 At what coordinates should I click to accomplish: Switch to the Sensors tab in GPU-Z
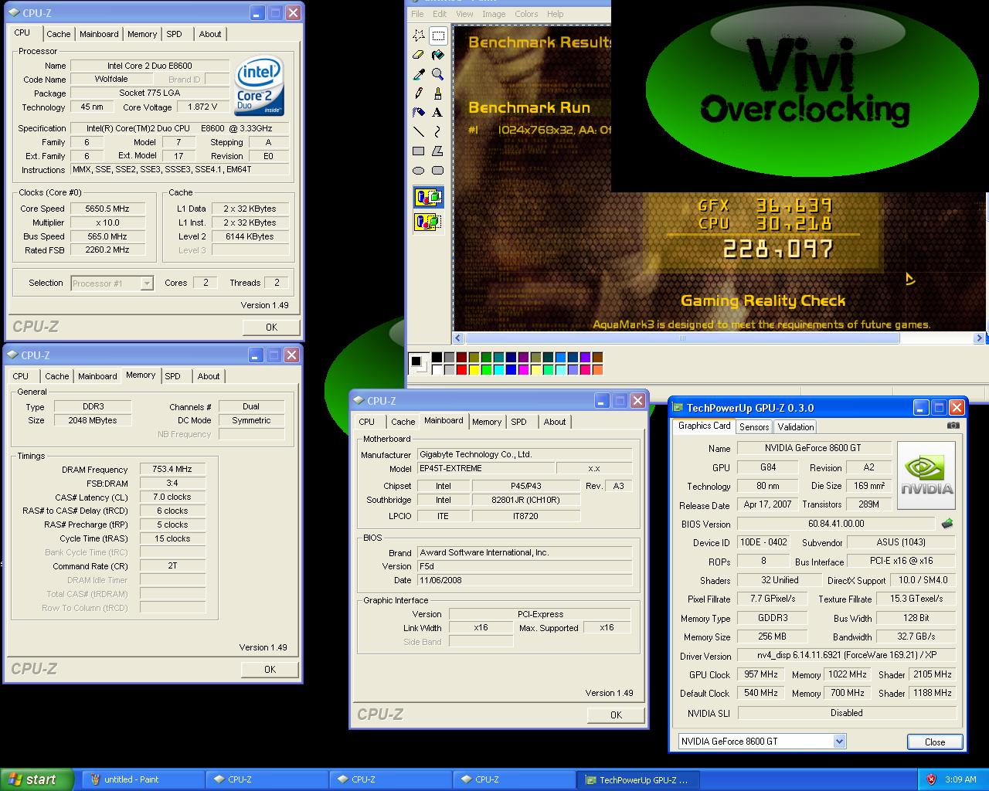pyautogui.click(x=753, y=426)
